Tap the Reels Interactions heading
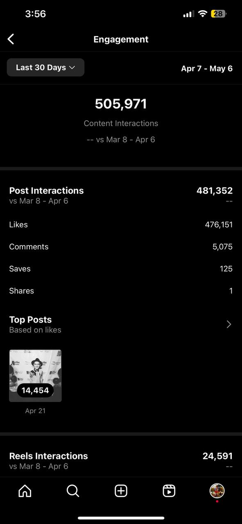 tap(49, 456)
